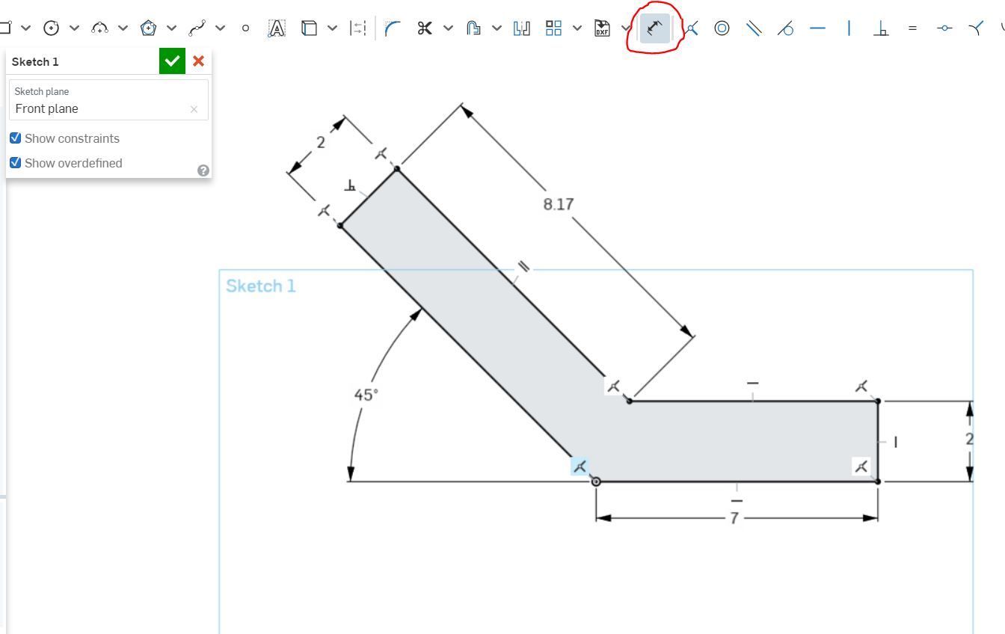Activate the Polygon tool

pyautogui.click(x=149, y=28)
